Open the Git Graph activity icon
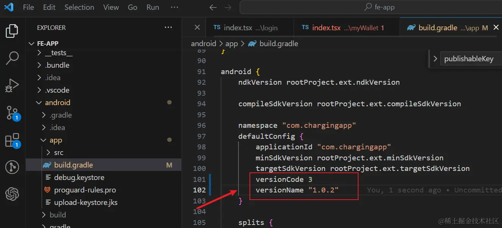This screenshot has height=228, width=502. (x=12, y=167)
